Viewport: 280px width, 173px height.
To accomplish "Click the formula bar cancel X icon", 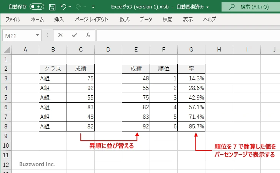I will (x=60, y=35).
